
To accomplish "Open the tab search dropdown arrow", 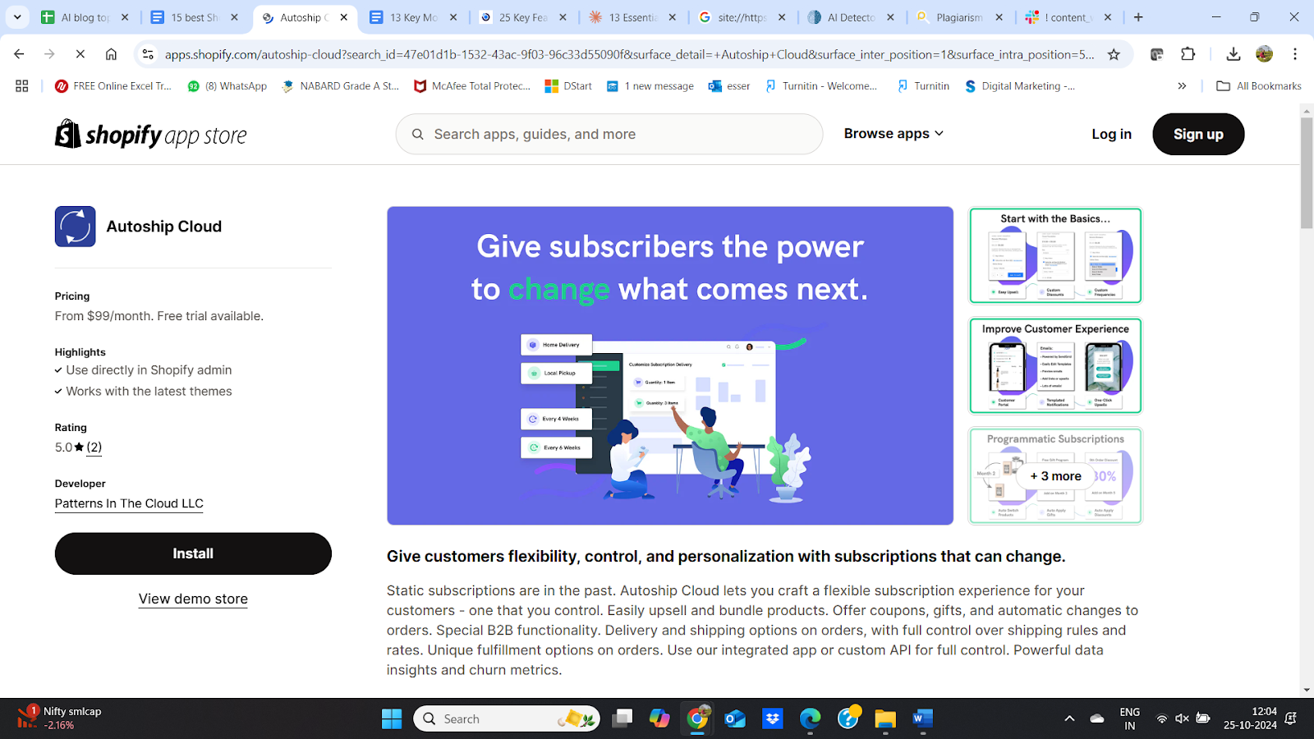I will [17, 16].
